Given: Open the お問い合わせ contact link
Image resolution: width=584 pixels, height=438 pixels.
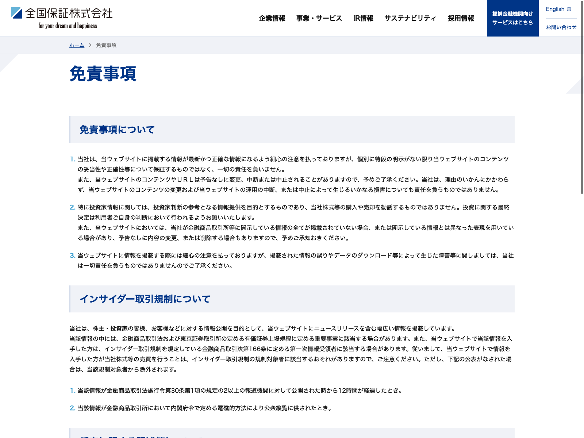Looking at the screenshot, I should pos(561,27).
